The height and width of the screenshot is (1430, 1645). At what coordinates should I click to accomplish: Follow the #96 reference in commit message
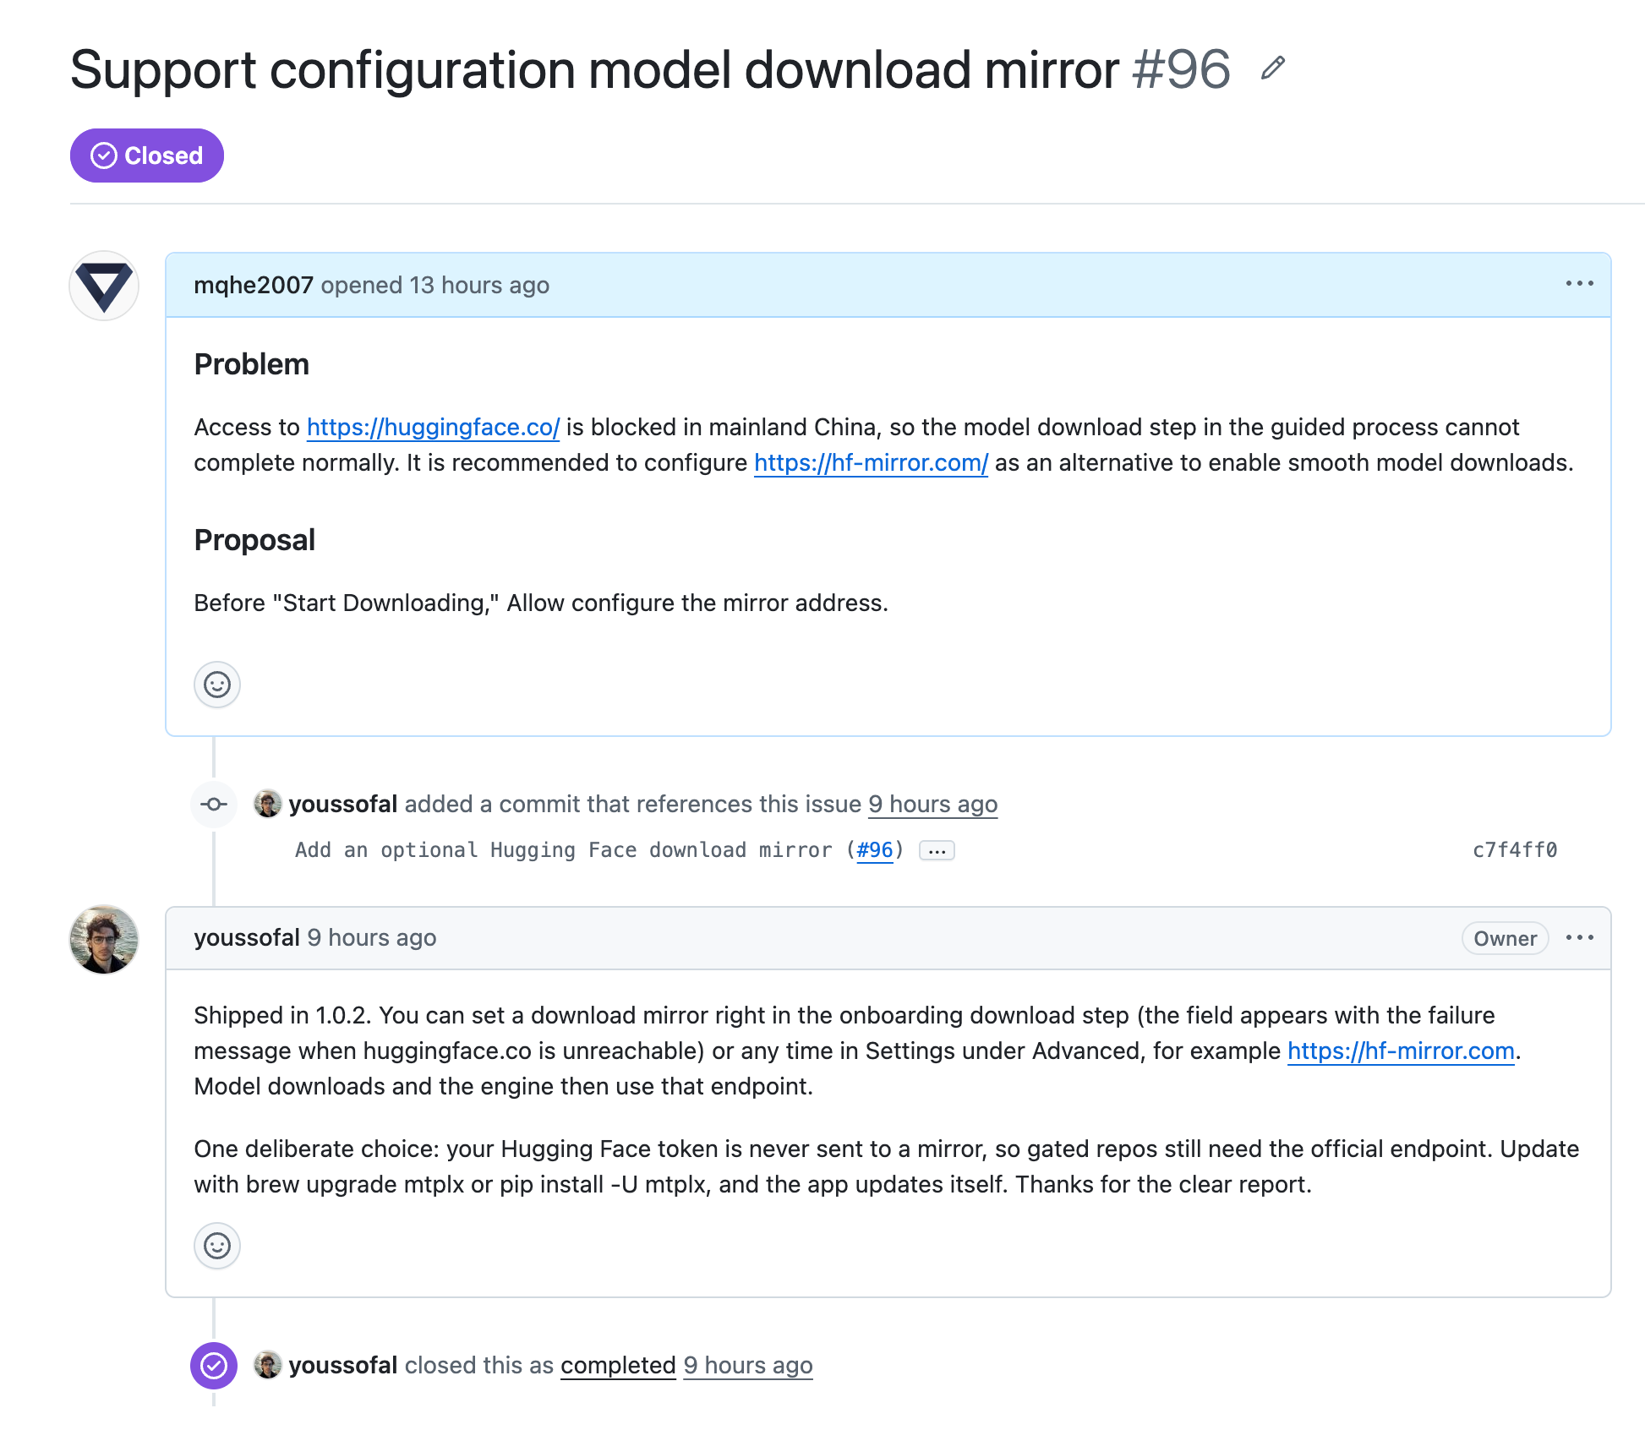point(875,849)
